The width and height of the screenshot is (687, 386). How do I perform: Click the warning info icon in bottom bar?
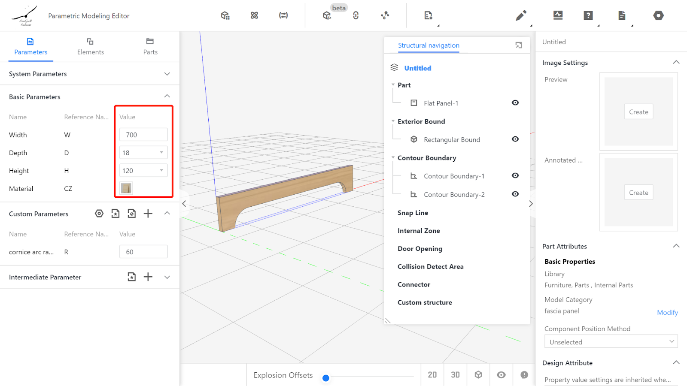[x=524, y=375]
